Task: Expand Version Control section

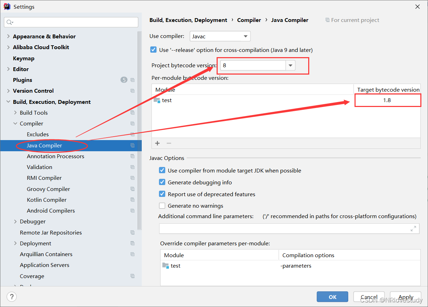Action: 8,91
